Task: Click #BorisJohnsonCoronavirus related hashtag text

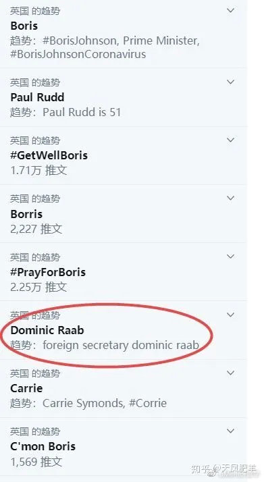Action: tap(78, 55)
